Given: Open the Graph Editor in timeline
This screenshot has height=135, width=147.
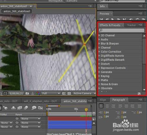Looking at the screenshot, I should (40, 108).
